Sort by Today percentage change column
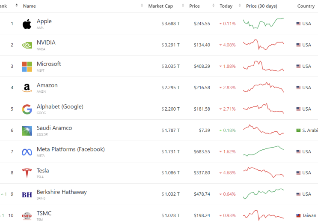 [x=226, y=6]
